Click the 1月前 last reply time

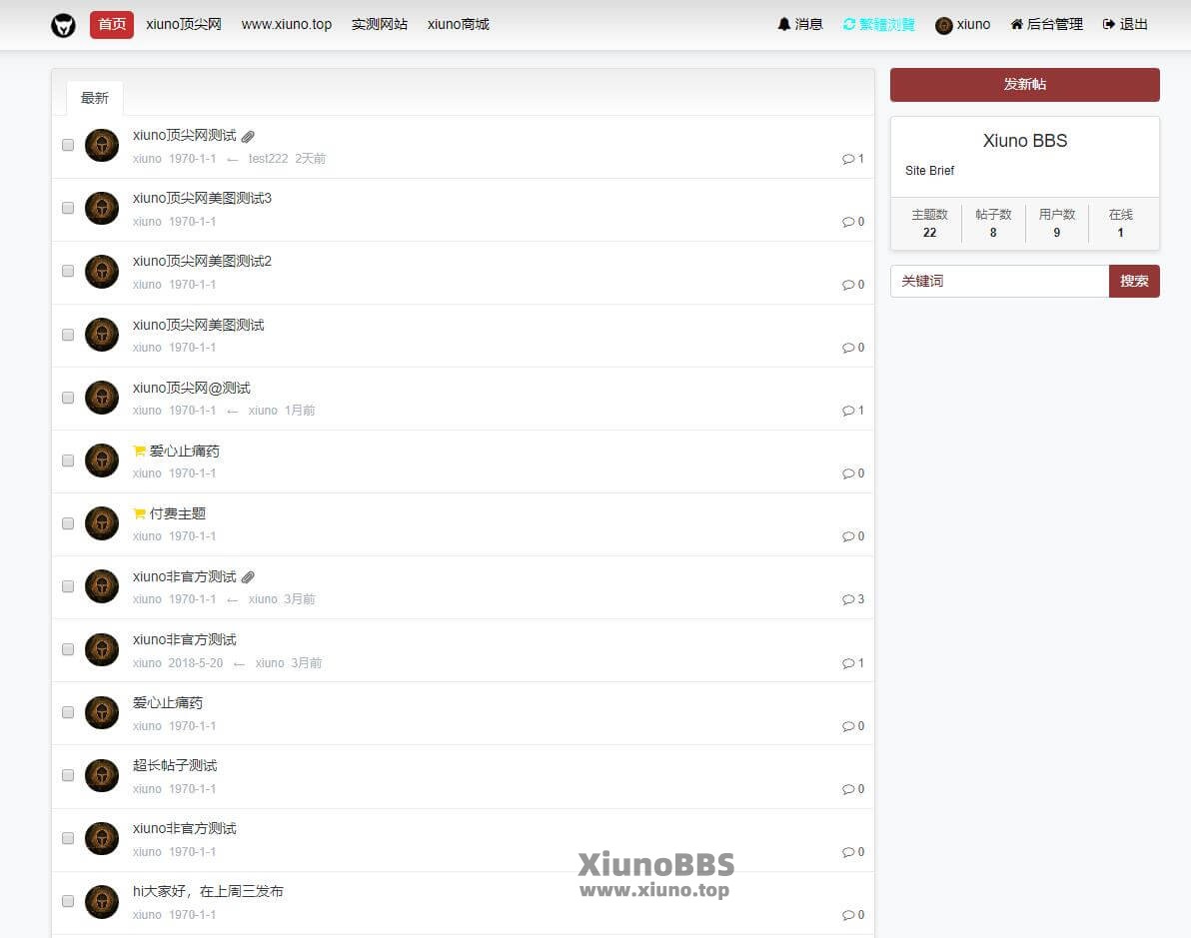click(300, 411)
